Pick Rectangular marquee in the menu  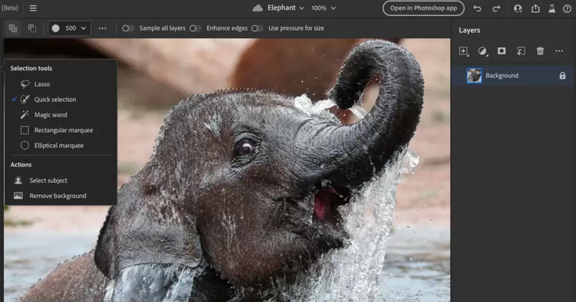pyautogui.click(x=63, y=130)
